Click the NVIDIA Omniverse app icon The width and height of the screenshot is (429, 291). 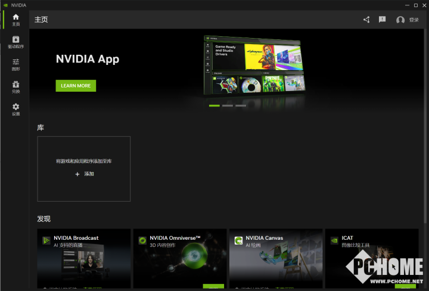point(142,240)
